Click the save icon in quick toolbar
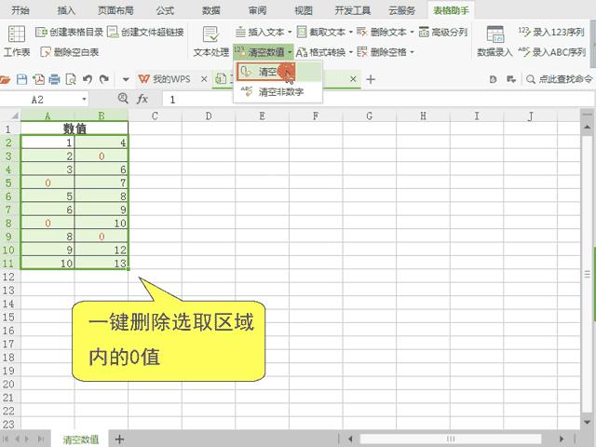Screen dimensions: 596x447 [22, 79]
